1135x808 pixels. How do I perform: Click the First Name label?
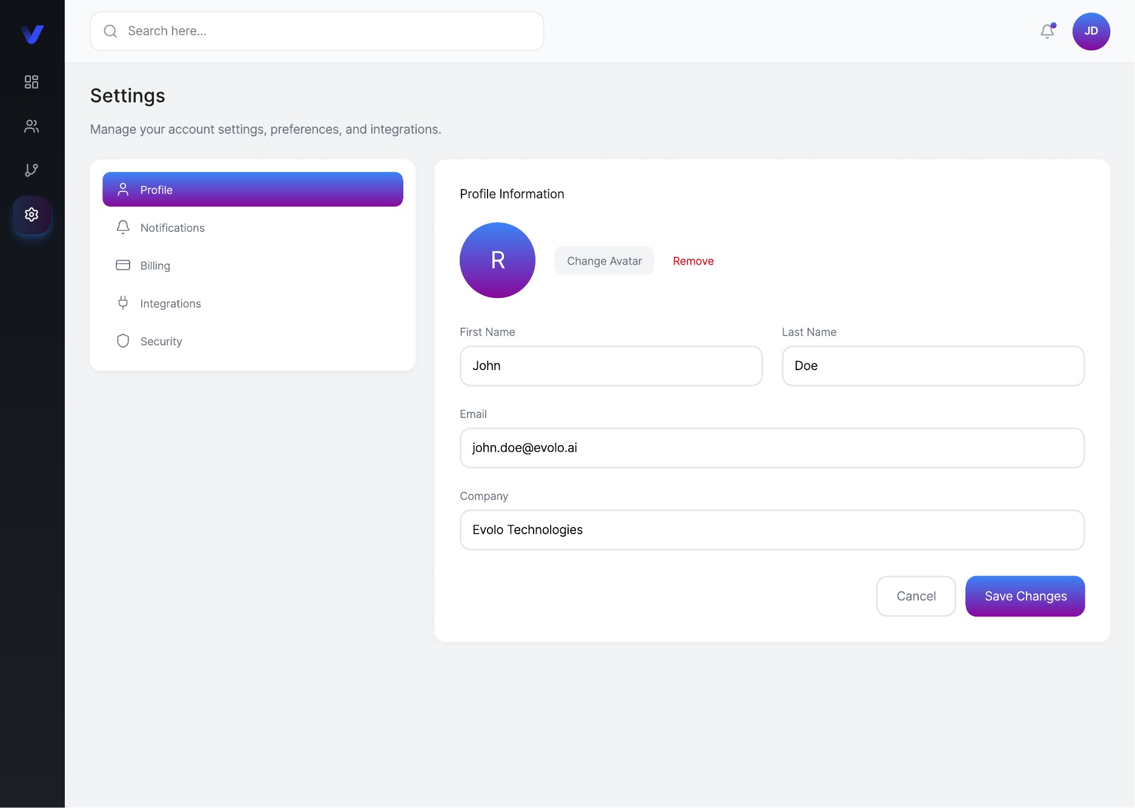point(487,332)
